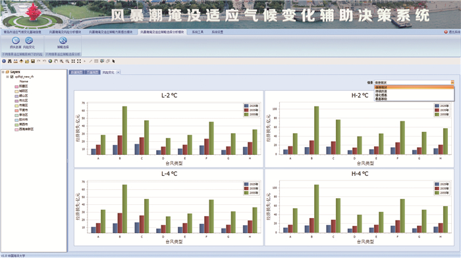Choose the highlighted 保持现状 dropdown option

(414, 87)
